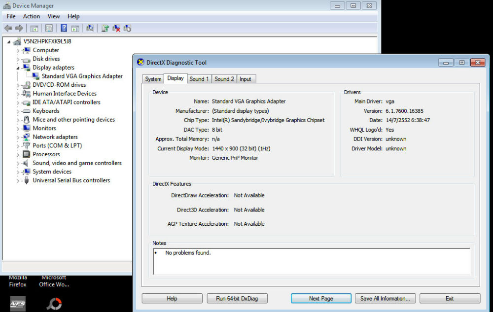Expand the Sound, video and game controllers node
Screen dimensions: 493x312
pos(18,163)
